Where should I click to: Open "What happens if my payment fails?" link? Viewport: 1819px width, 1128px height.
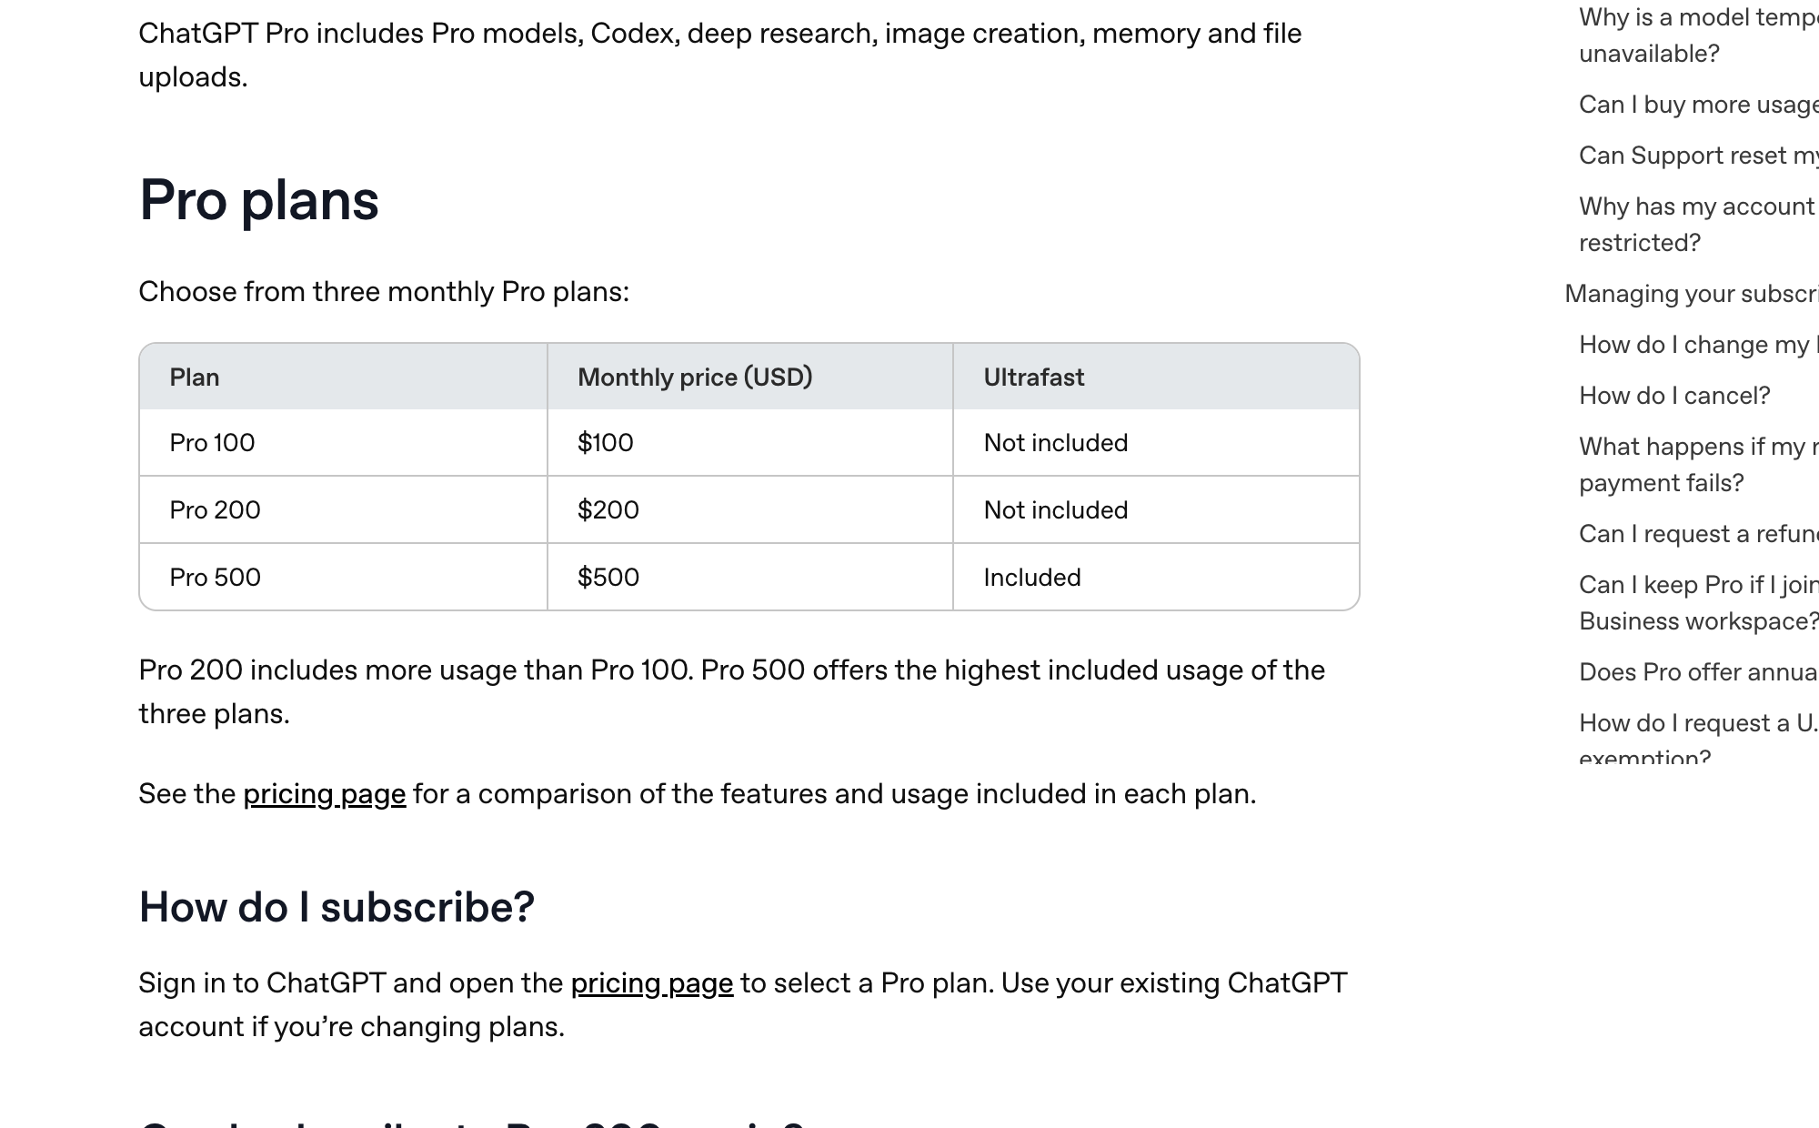pyautogui.click(x=1698, y=465)
